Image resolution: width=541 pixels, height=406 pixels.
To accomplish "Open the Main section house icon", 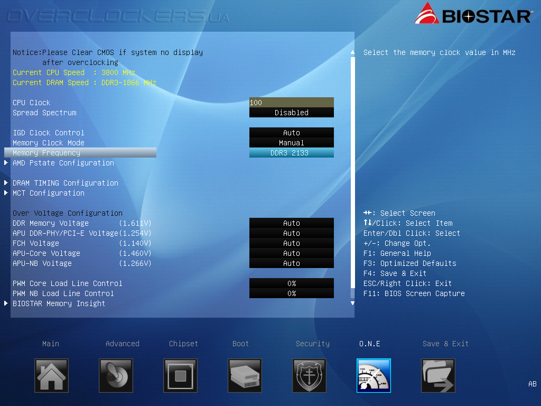I will (51, 376).
